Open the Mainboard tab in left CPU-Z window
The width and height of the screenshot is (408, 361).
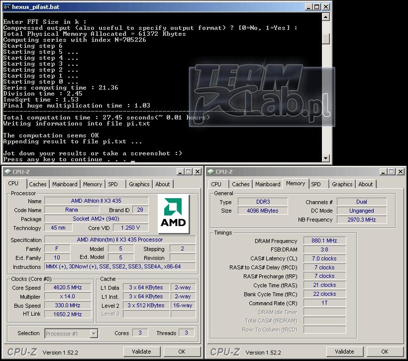(x=65, y=184)
